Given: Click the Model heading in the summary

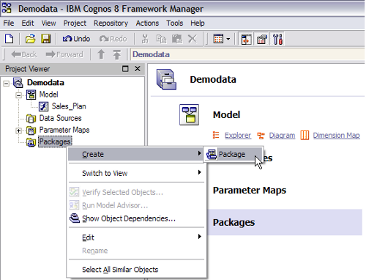Looking at the screenshot, I should [226, 115].
